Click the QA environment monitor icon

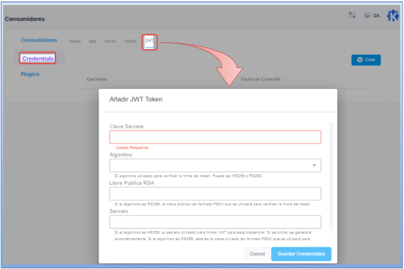tap(368, 15)
